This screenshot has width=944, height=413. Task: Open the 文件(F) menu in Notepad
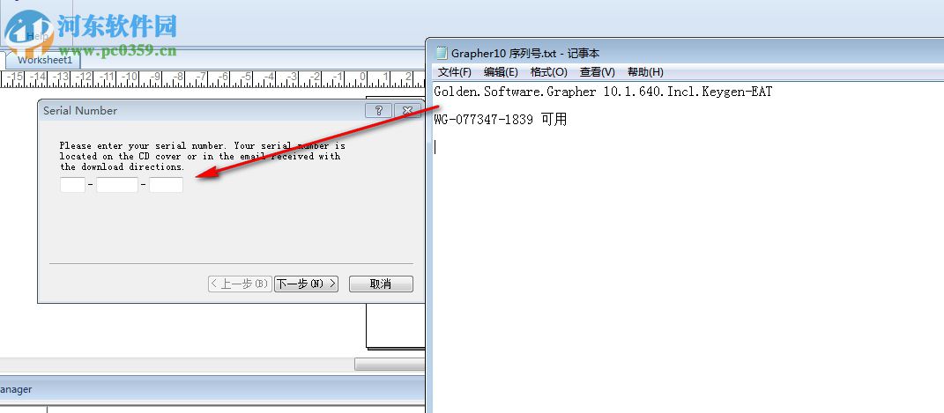(455, 72)
